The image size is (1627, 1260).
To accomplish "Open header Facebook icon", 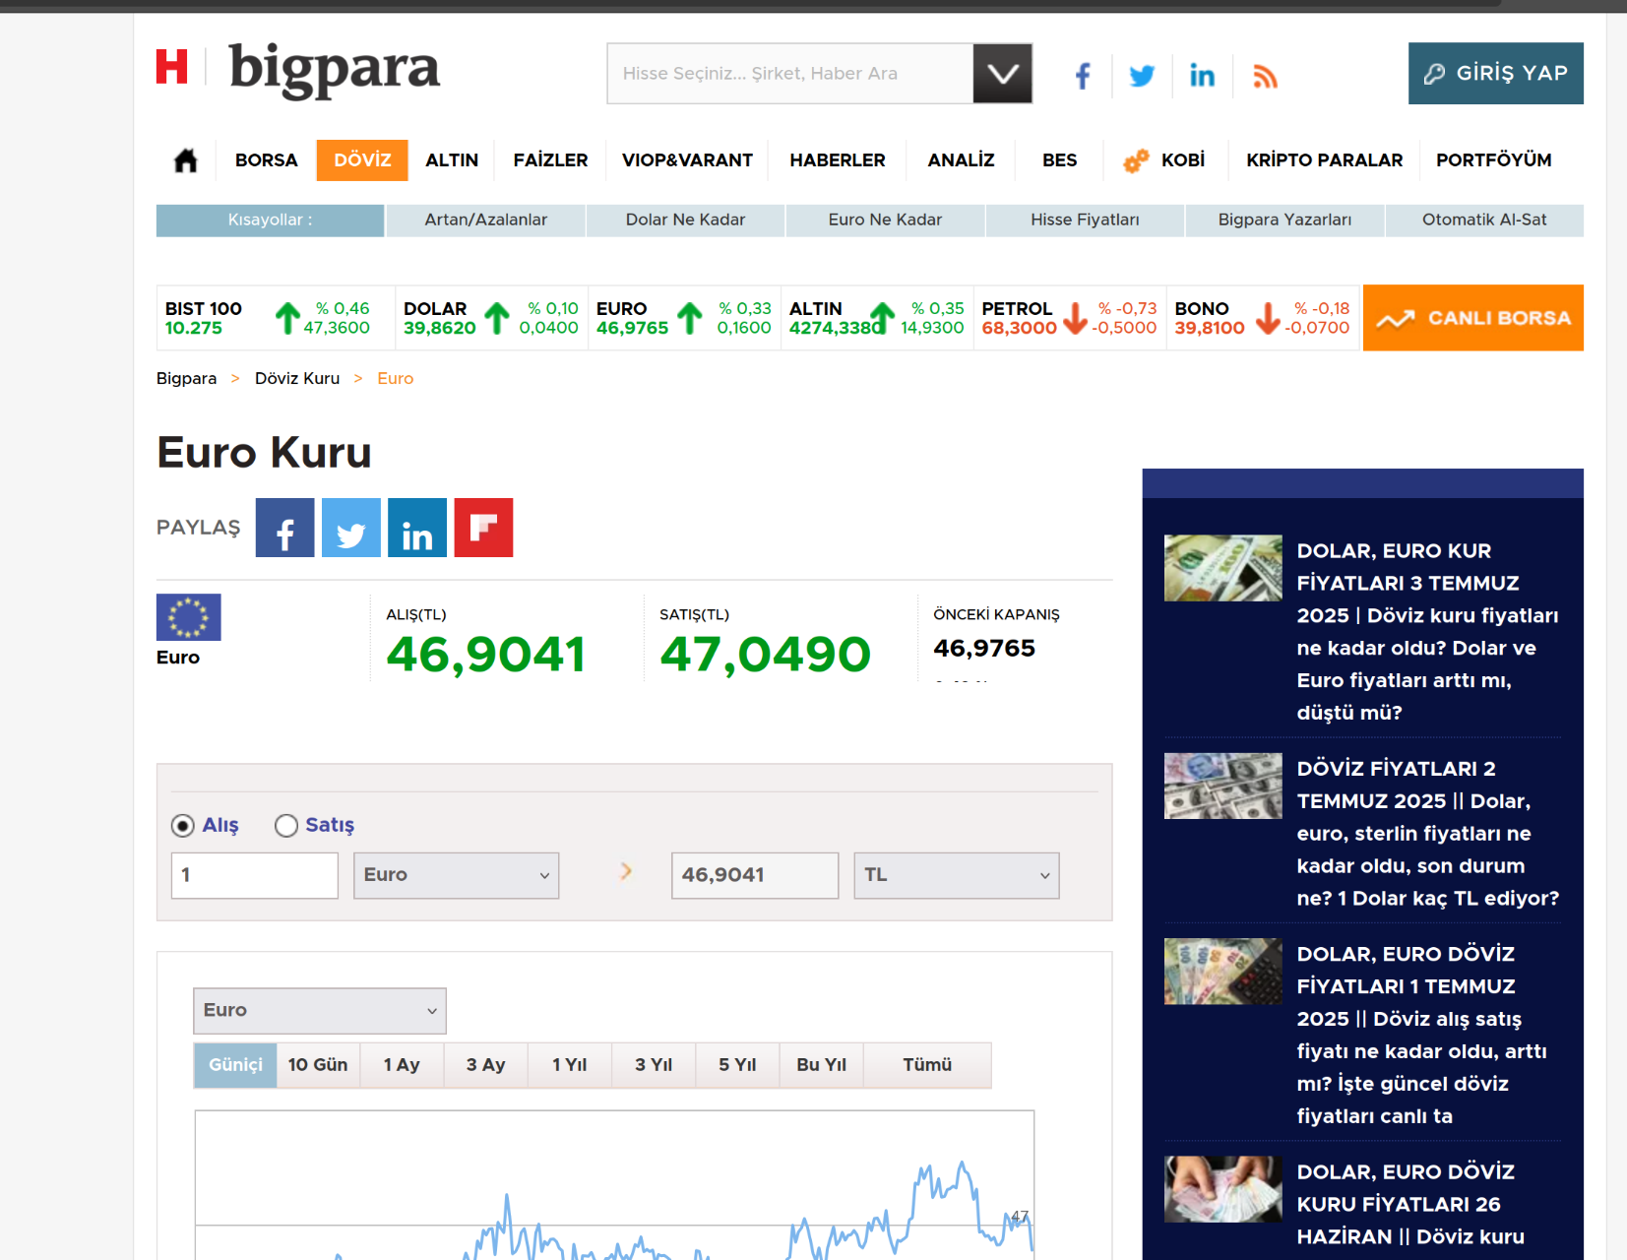I will 1083,76.
